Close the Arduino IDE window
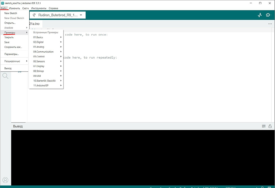This screenshot has height=188, width=275. click(x=270, y=3)
